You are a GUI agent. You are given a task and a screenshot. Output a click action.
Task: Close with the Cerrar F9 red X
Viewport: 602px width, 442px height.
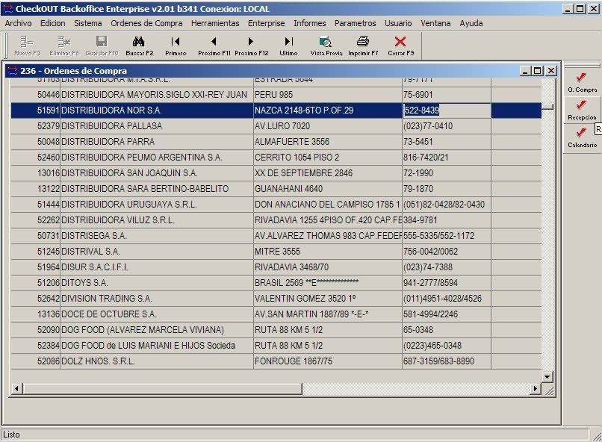coord(400,46)
